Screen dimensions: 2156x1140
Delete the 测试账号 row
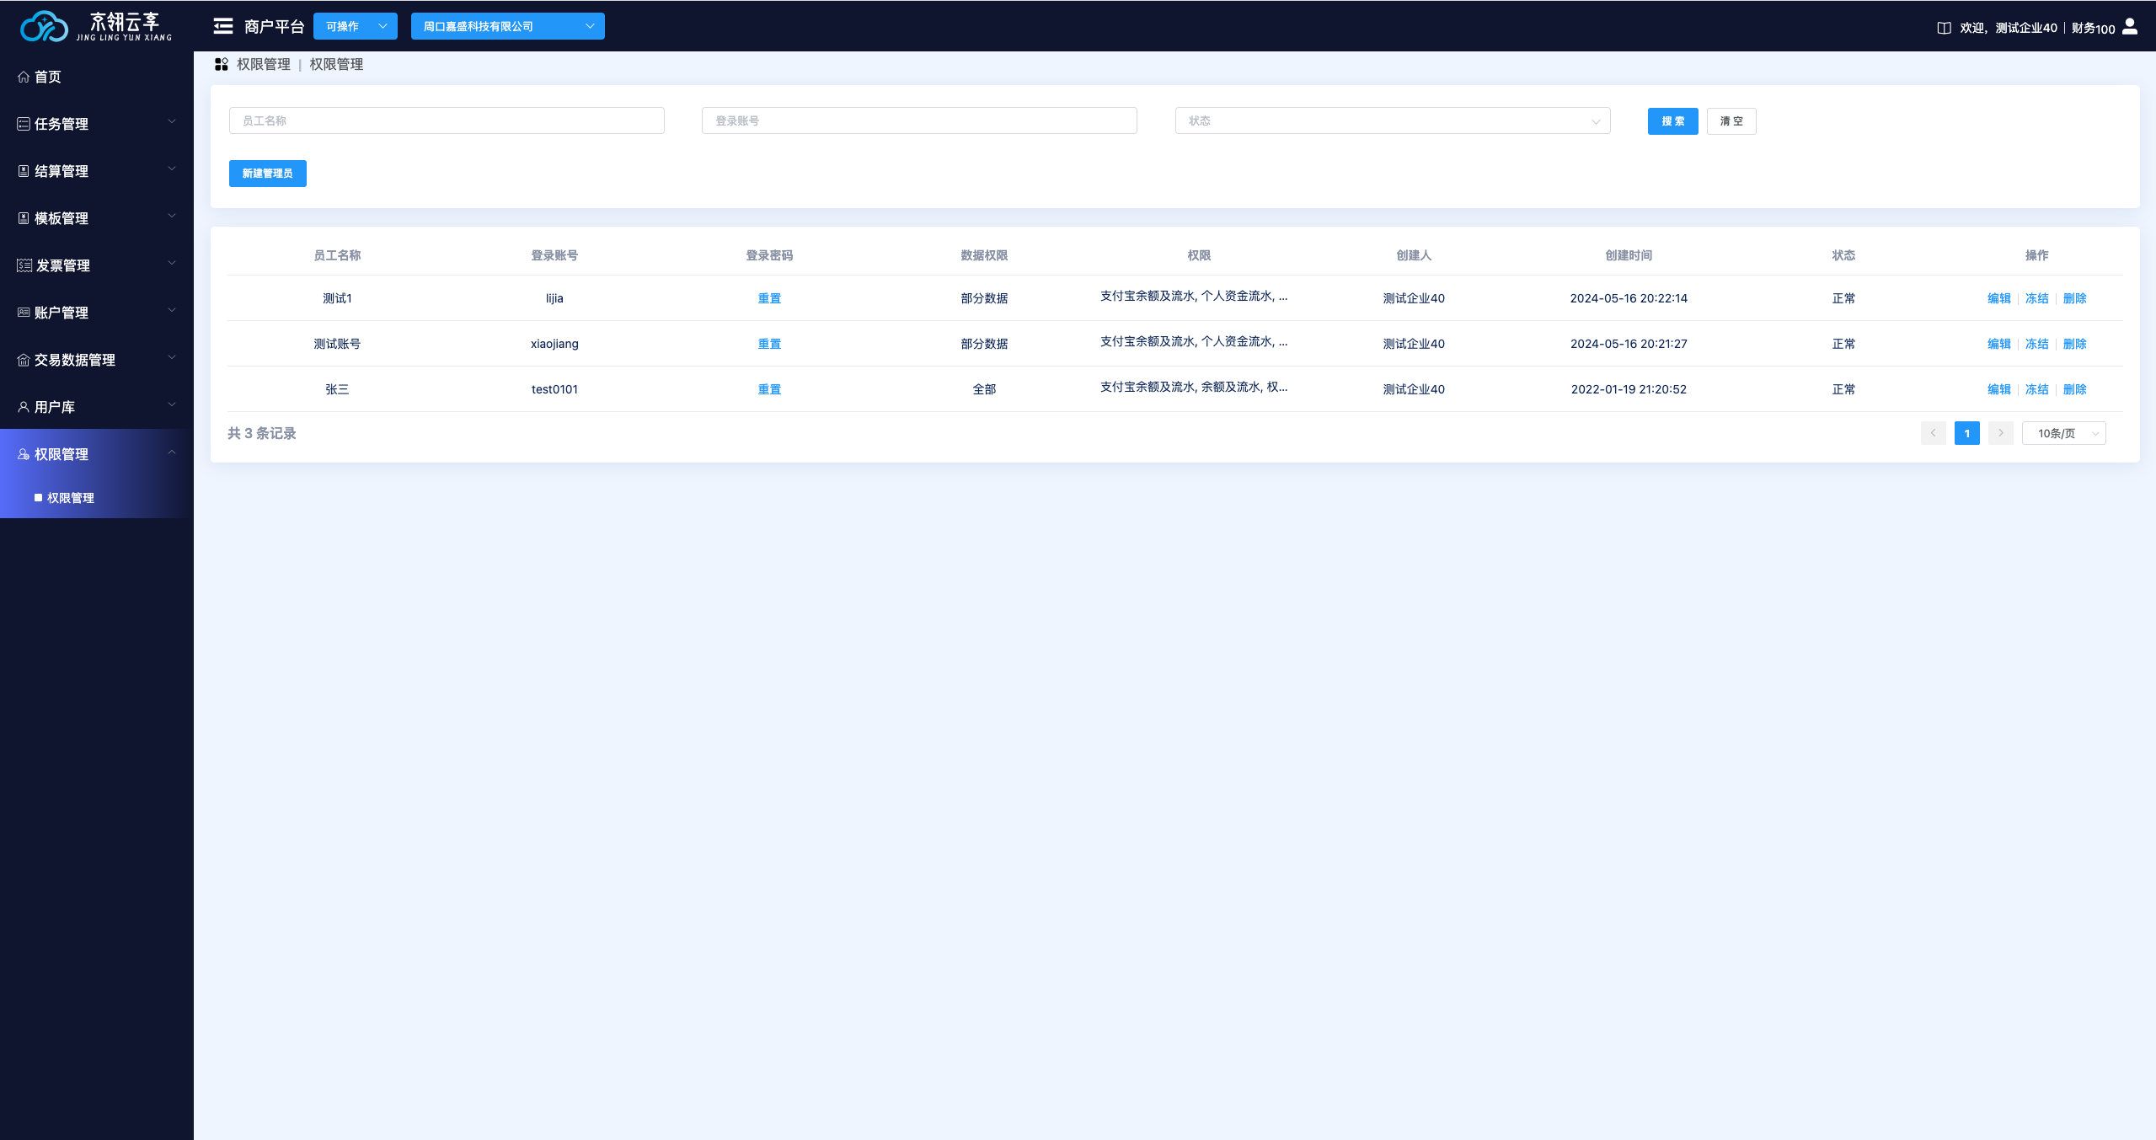[2074, 344]
